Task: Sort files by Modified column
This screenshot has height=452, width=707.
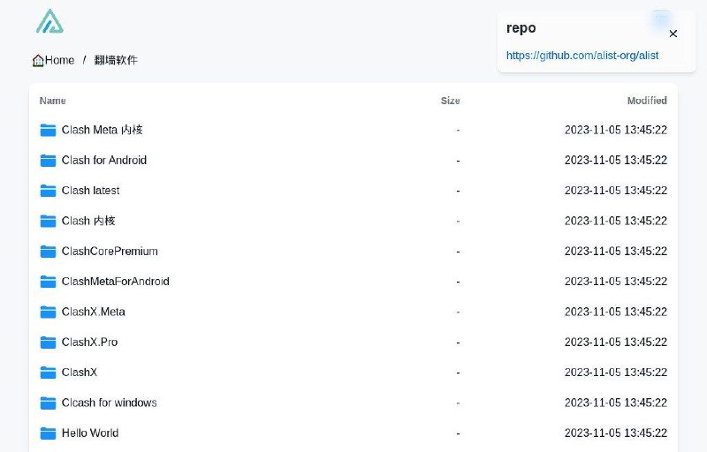Action: pos(647,101)
